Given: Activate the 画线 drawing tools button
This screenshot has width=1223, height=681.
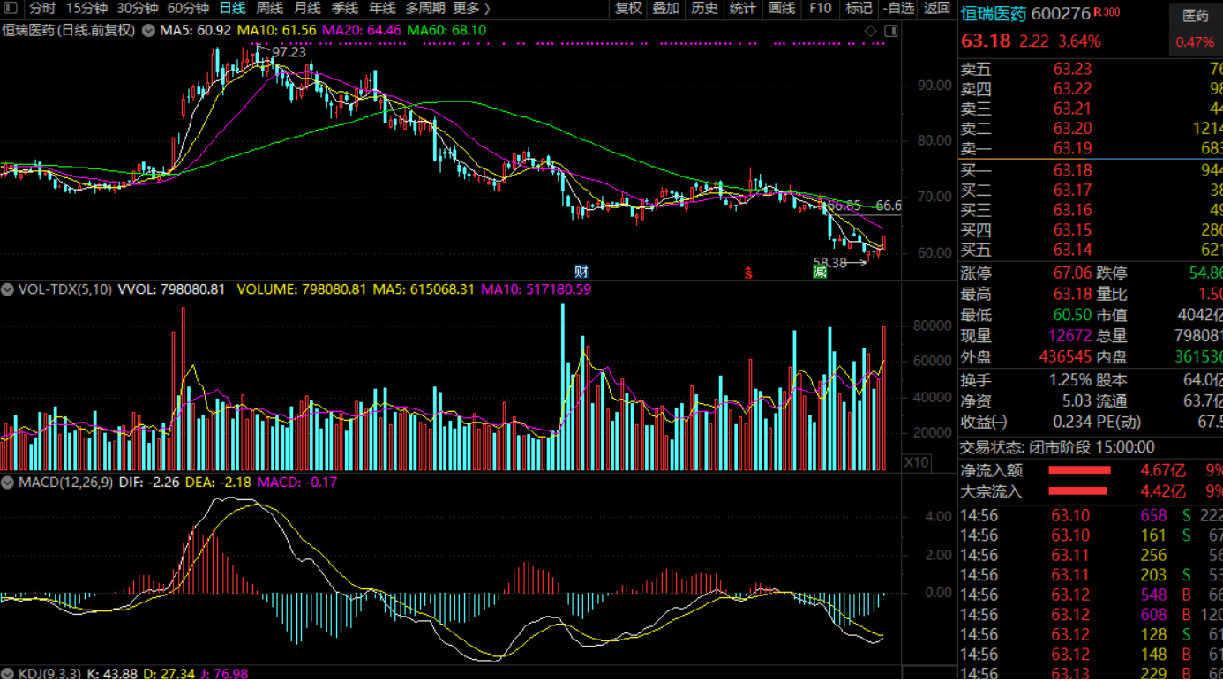Looking at the screenshot, I should tap(782, 8).
